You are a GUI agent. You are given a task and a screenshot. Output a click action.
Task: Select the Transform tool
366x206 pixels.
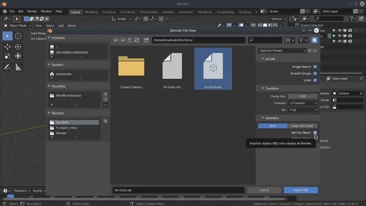click(x=18, y=56)
